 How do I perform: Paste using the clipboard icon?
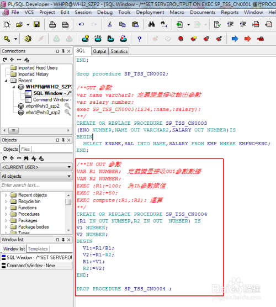pyautogui.click(x=135, y=24)
